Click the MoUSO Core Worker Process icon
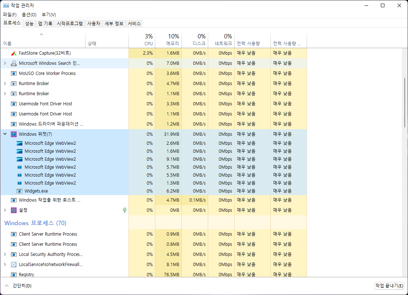The image size is (408, 295). click(x=13, y=73)
